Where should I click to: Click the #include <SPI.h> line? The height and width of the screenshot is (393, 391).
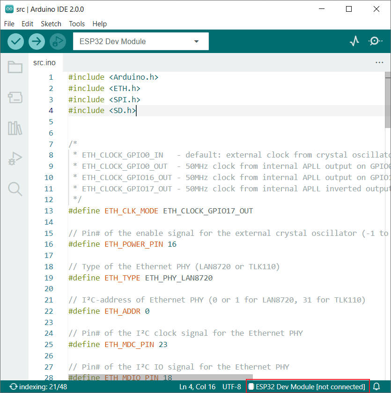click(104, 99)
